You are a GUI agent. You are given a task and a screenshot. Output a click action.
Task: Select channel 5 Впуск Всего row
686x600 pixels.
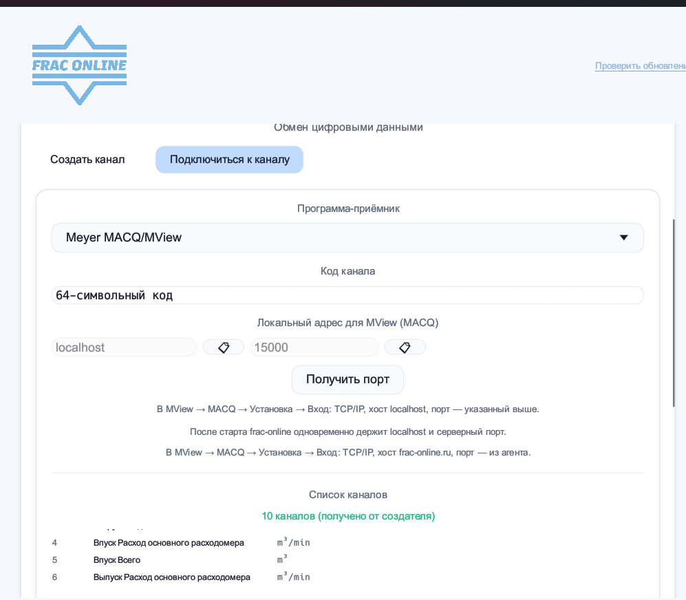pos(117,560)
